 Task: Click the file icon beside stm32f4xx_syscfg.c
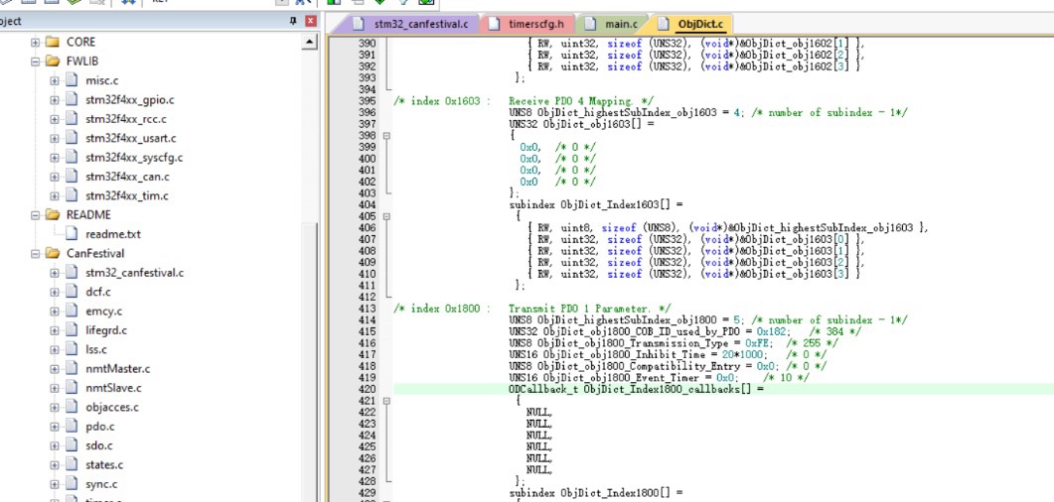pyautogui.click(x=72, y=157)
